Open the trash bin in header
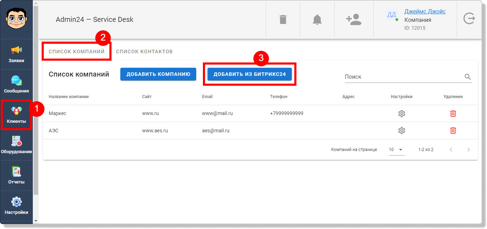487x229 pixels. pyautogui.click(x=283, y=19)
